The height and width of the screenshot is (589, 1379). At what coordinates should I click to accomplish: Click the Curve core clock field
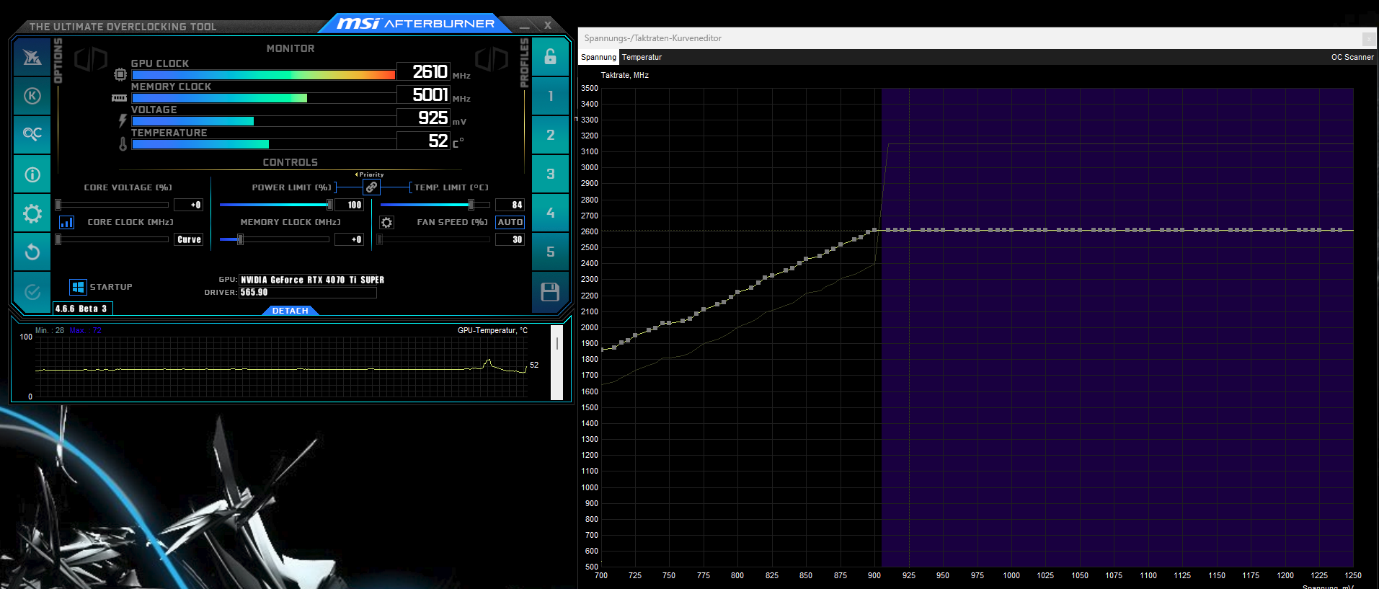tap(189, 239)
